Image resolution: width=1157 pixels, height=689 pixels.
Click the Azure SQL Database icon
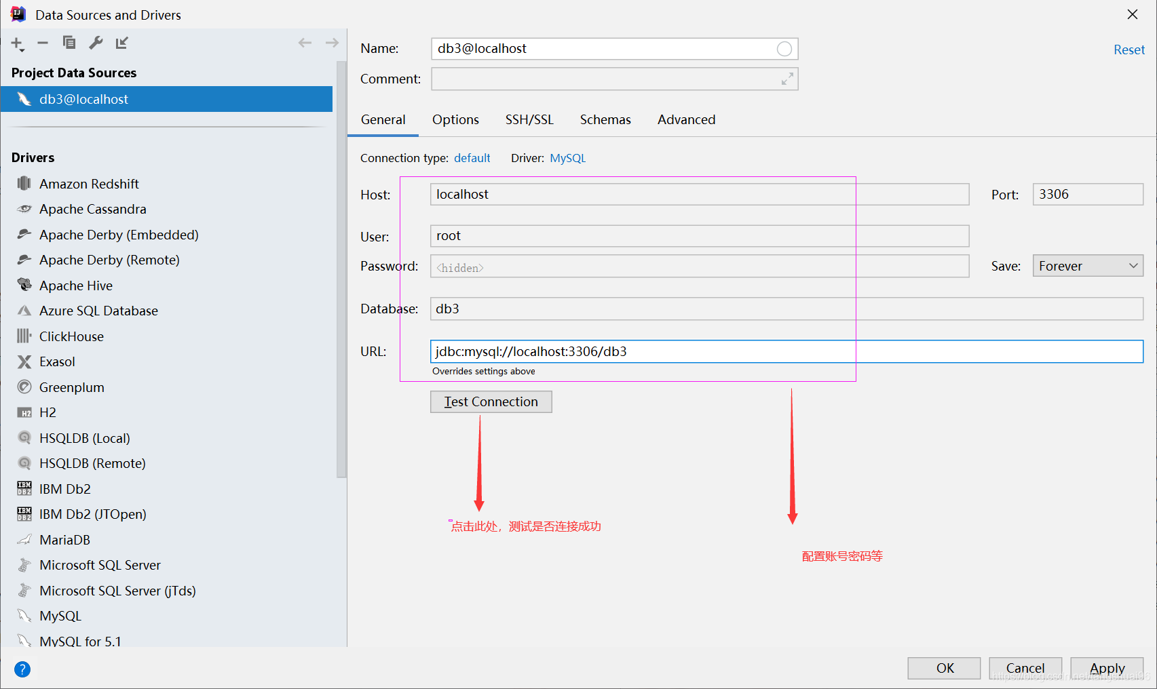pyautogui.click(x=24, y=311)
